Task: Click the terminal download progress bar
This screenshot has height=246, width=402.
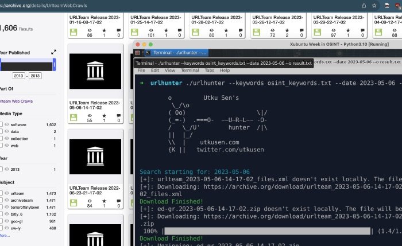Action: (x=268, y=231)
